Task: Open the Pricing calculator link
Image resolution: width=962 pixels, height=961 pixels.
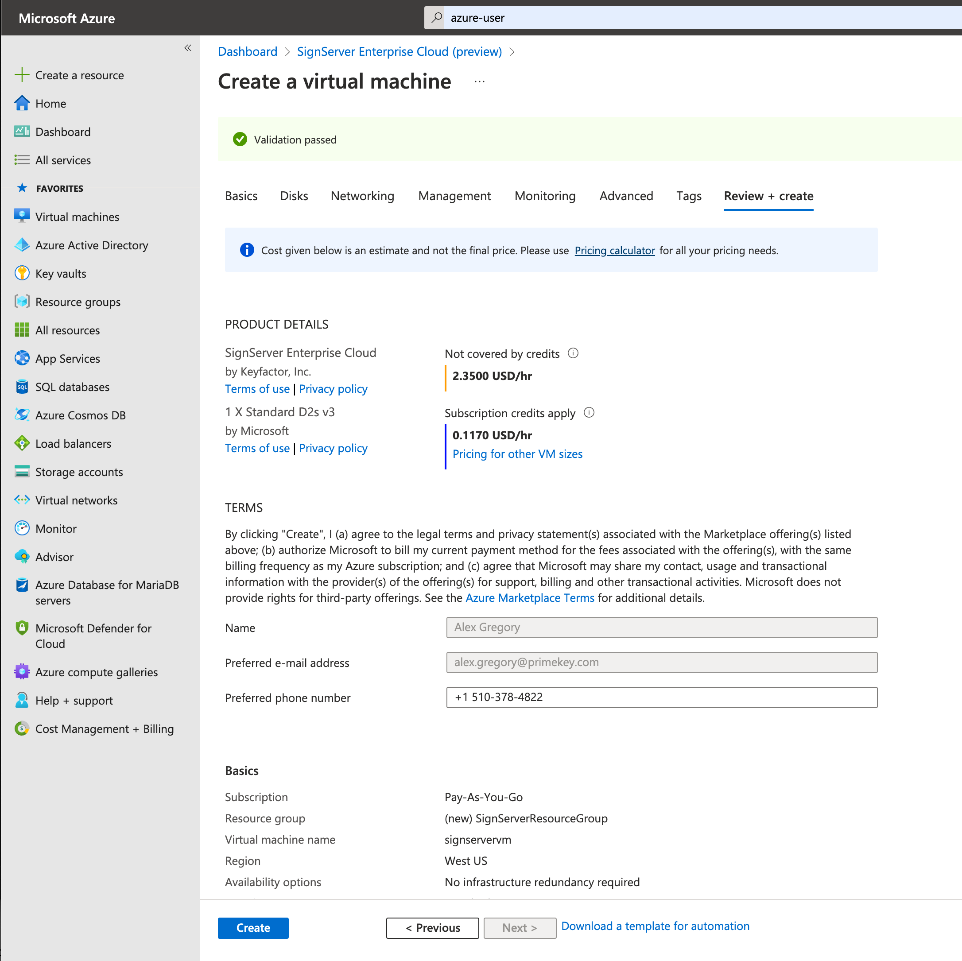Action: click(x=614, y=251)
